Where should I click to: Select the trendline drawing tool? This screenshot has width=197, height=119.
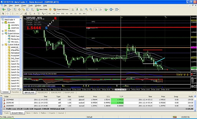click(21, 14)
